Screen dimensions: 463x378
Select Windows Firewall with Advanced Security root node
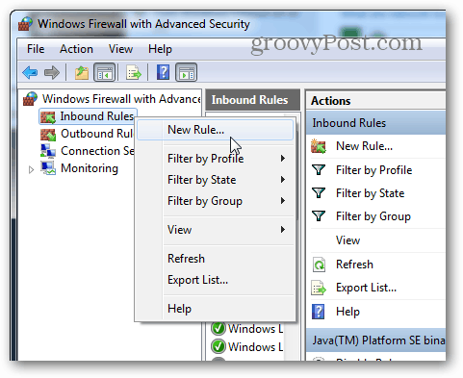click(121, 99)
